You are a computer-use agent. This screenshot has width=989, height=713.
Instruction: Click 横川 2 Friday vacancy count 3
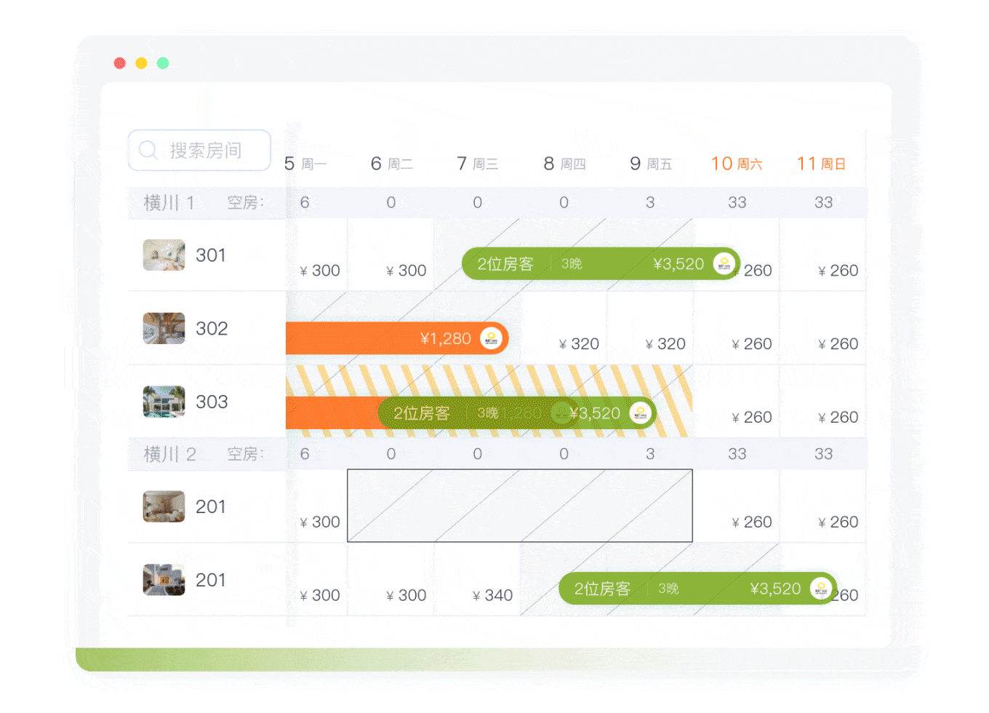click(650, 454)
